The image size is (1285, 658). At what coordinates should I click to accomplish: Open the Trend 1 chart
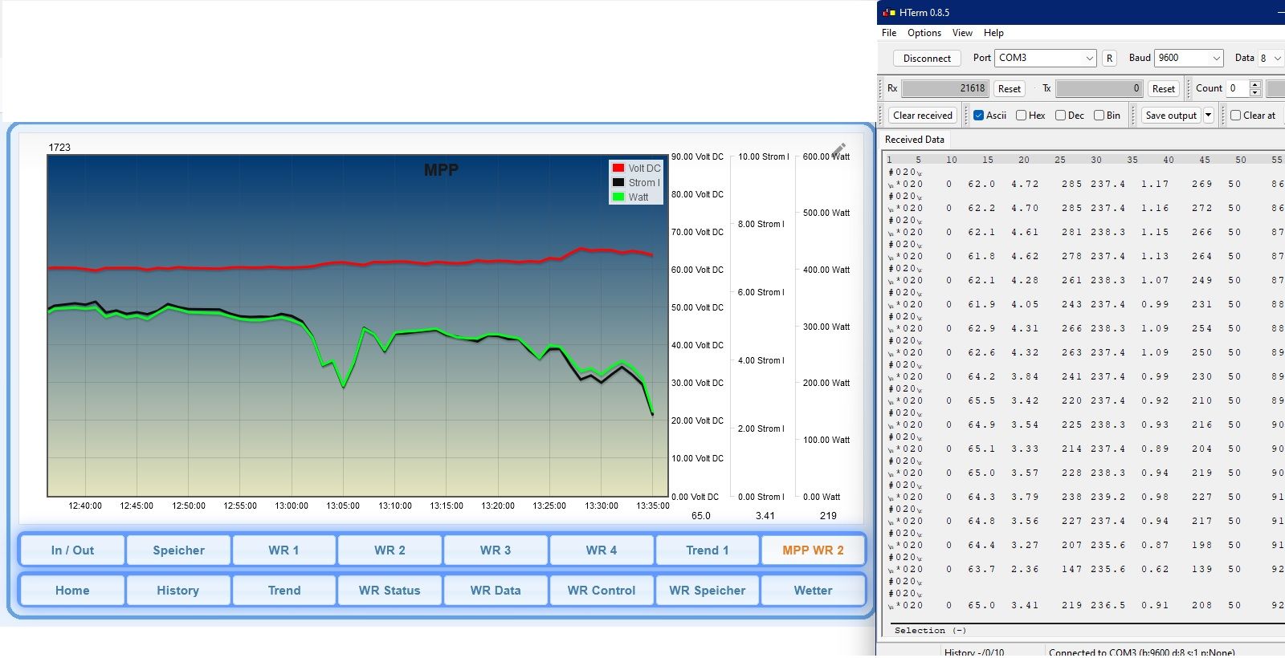coord(708,550)
